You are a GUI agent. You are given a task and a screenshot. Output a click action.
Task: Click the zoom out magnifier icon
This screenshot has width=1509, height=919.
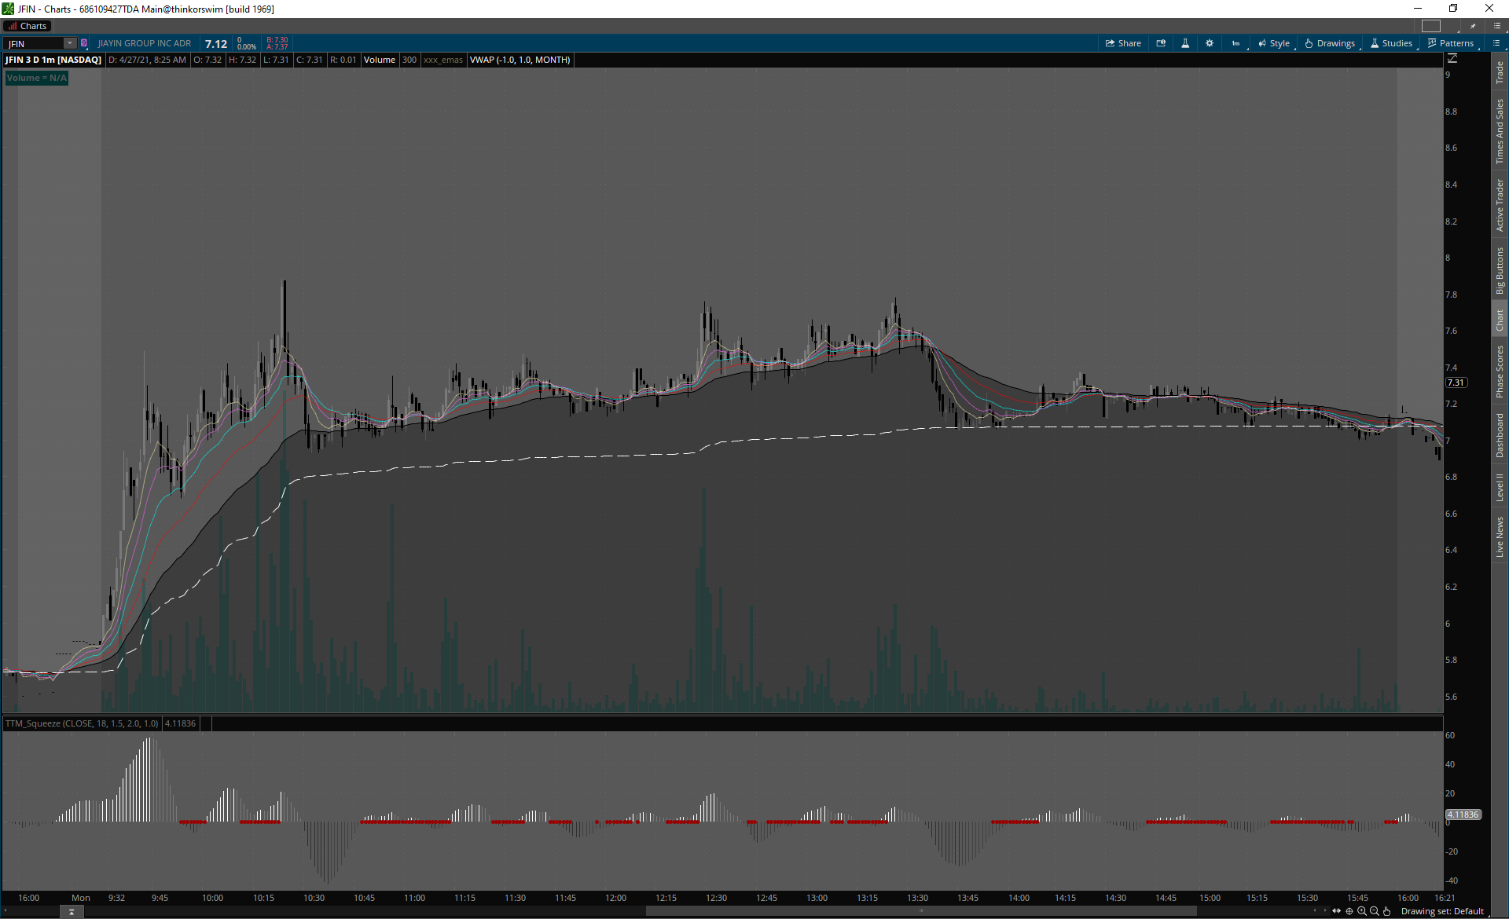coord(1374,911)
